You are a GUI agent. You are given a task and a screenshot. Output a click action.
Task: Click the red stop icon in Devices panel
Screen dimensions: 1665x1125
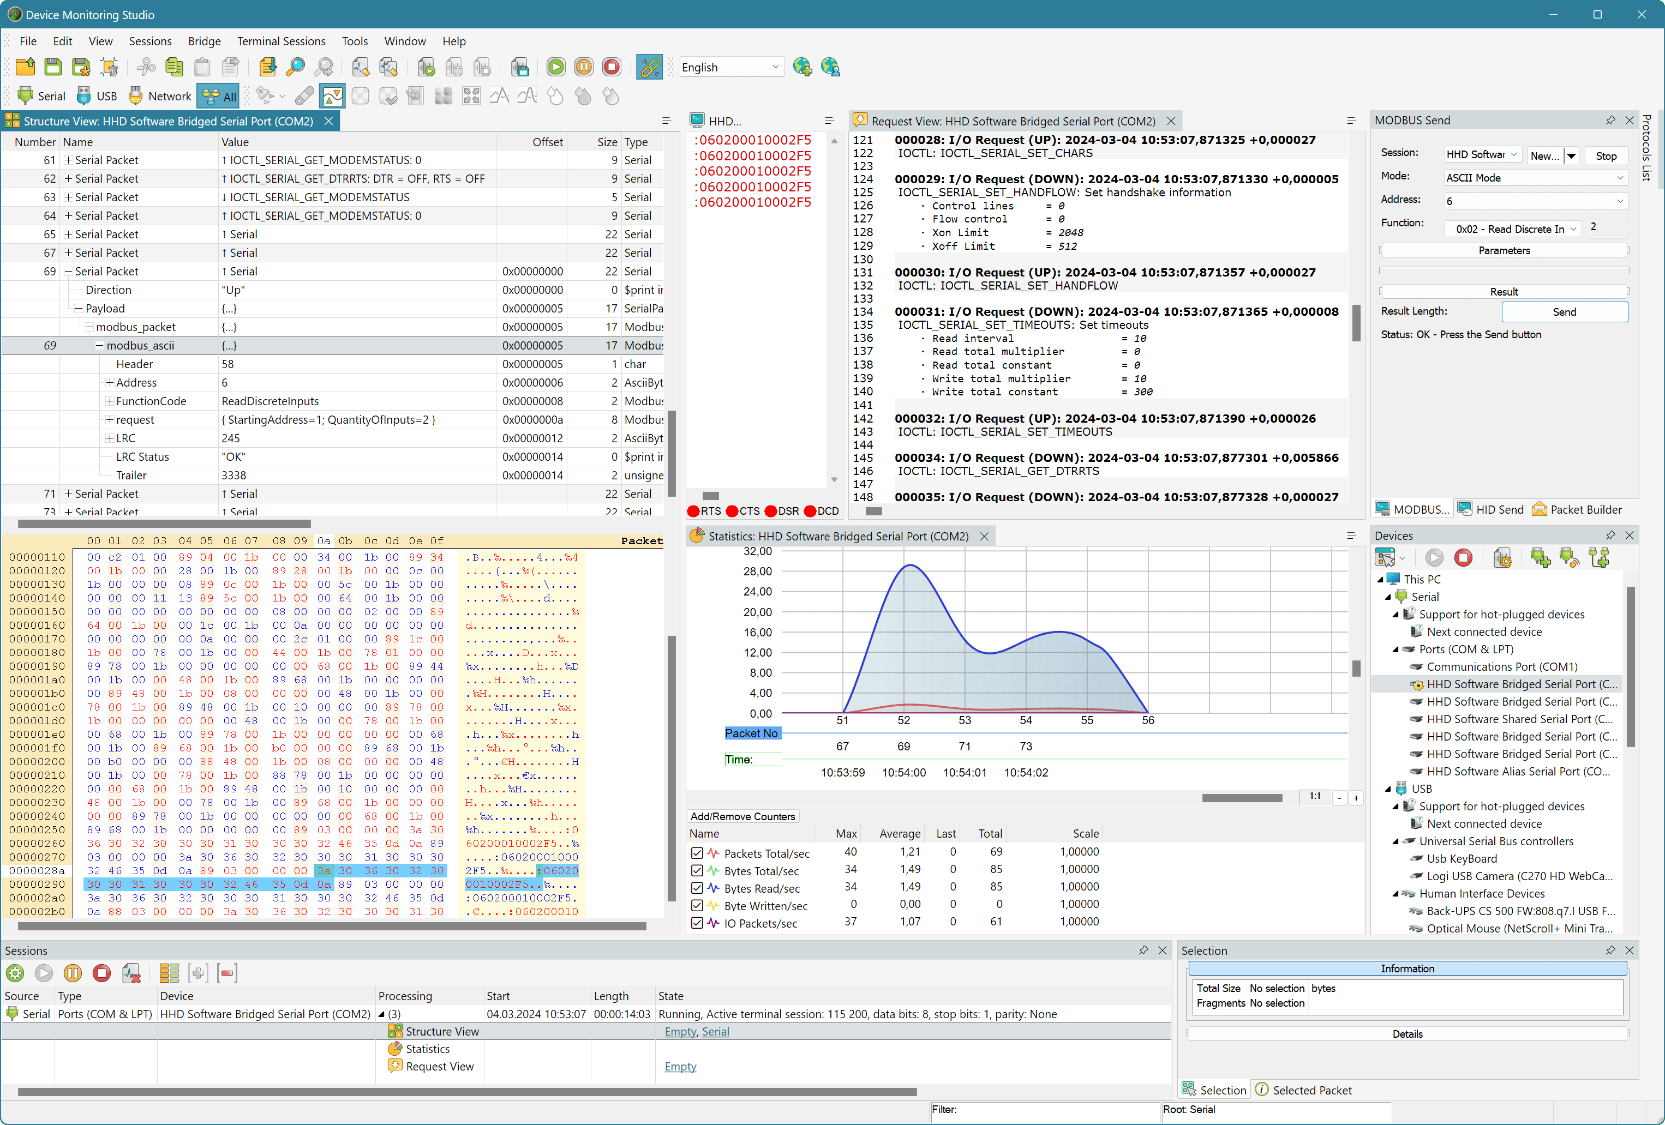pos(1463,558)
